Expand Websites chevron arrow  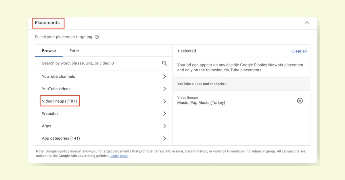(164, 114)
